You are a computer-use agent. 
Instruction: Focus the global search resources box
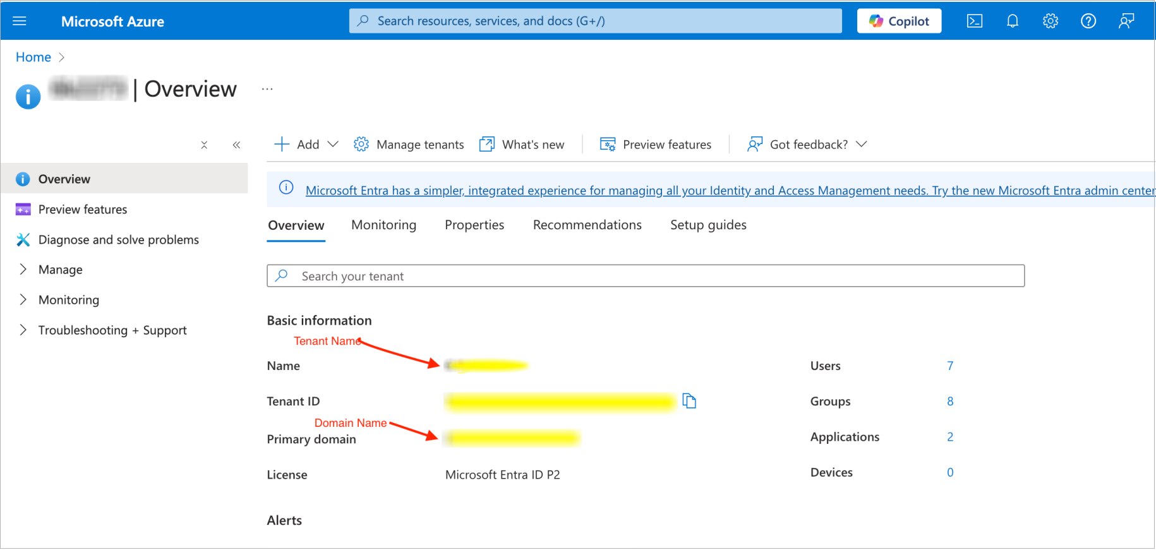595,21
